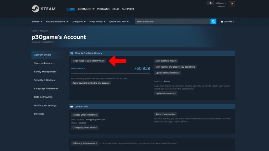269x151 pixels.
Task: Click the store search magnifier button
Action: [x=213, y=21]
